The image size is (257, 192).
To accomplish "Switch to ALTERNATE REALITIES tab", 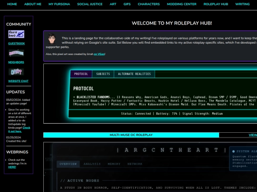I will tap(134, 74).
